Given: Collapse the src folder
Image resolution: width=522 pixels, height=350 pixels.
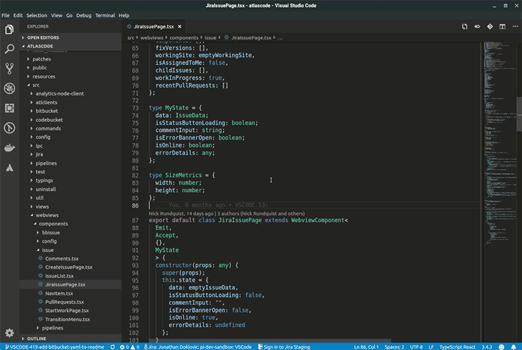Looking at the screenshot, I should (x=70, y=85).
